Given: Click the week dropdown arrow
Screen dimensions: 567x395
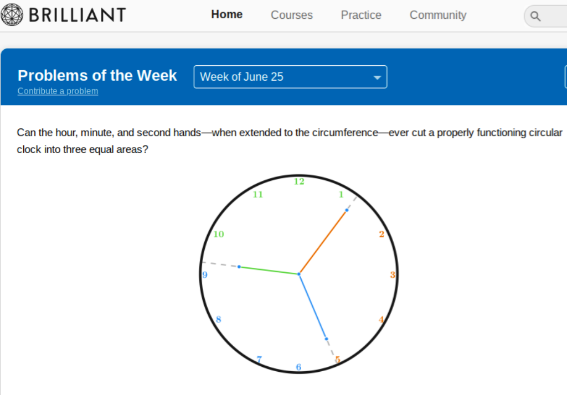Looking at the screenshot, I should pos(377,77).
